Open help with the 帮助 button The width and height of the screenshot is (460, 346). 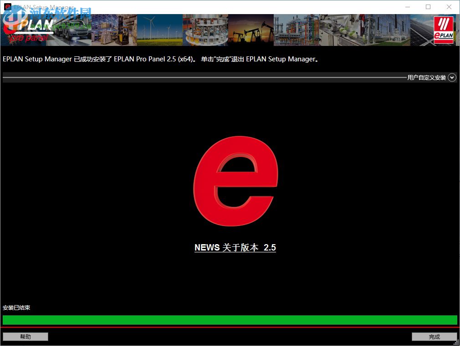tap(26, 336)
